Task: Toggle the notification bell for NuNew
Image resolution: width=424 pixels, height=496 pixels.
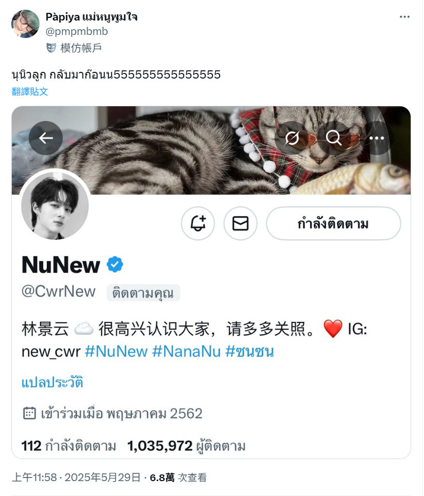Action: click(198, 224)
